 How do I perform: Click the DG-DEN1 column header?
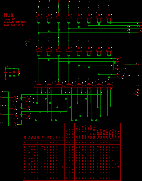pos(118,134)
